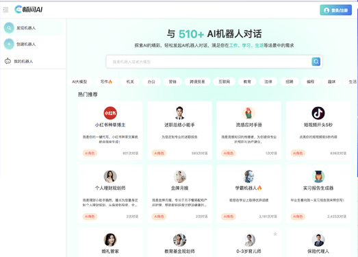Screen dimensions: 358x257
Task: Select the AI大模型 category tab
Action: (79, 82)
